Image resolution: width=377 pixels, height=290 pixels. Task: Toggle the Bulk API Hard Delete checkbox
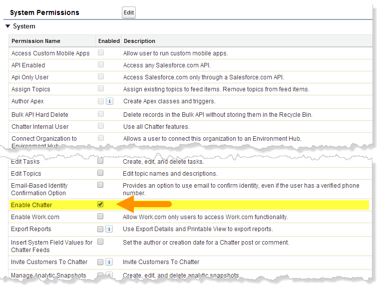101,114
